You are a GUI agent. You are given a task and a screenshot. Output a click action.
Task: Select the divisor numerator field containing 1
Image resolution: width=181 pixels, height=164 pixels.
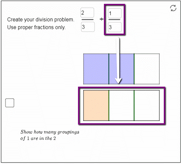point(114,13)
